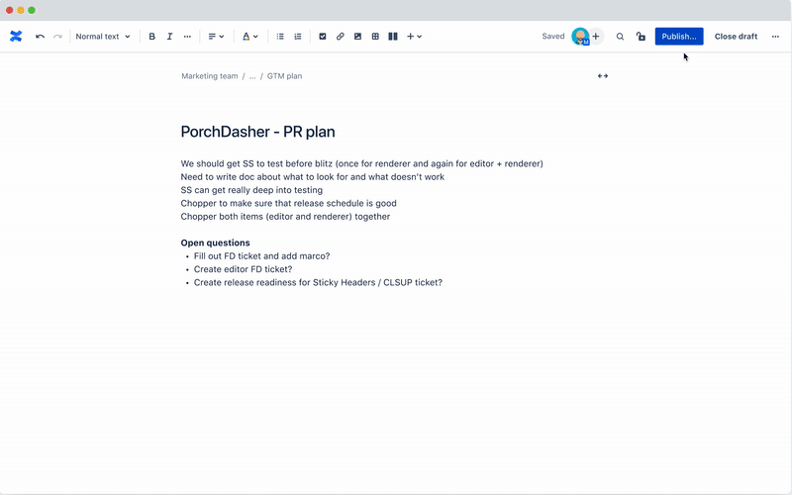The height and width of the screenshot is (495, 792).
Task: Insert a table
Action: tap(375, 37)
